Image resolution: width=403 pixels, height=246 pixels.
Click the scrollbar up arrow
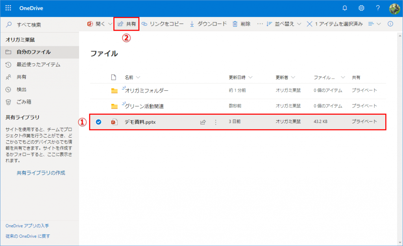pos(400,36)
